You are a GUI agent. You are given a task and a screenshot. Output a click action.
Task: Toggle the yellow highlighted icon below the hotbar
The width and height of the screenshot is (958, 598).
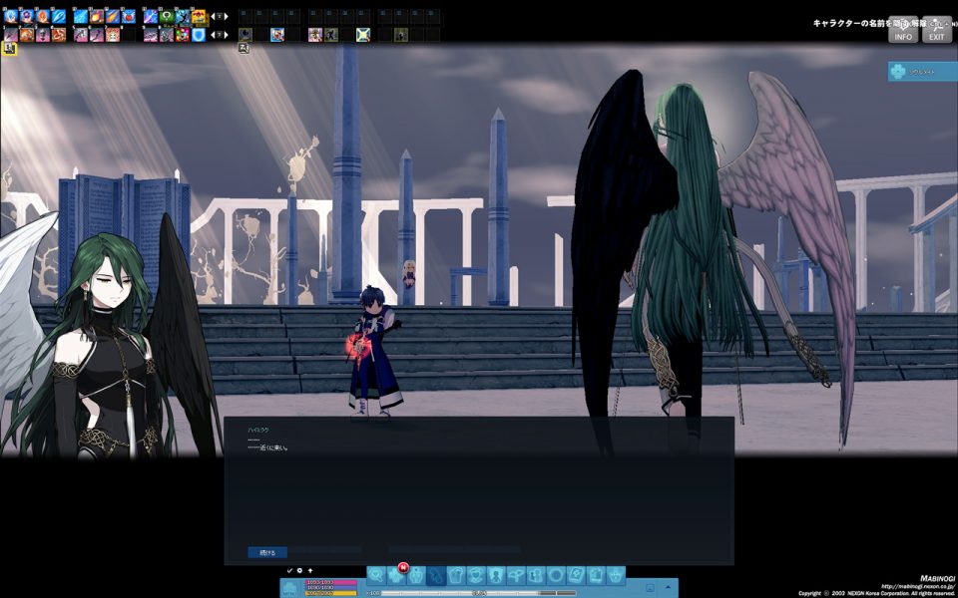(x=10, y=48)
